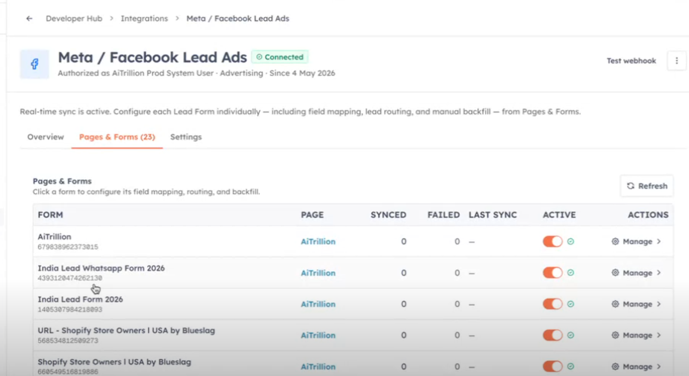Viewport: 689px width, 376px height.
Task: Click form ID 568534812509273
Action: [x=68, y=341]
